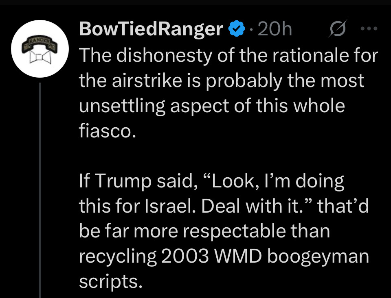Click the word "scripts." ending the post
This screenshot has height=298, width=391.
(x=111, y=282)
